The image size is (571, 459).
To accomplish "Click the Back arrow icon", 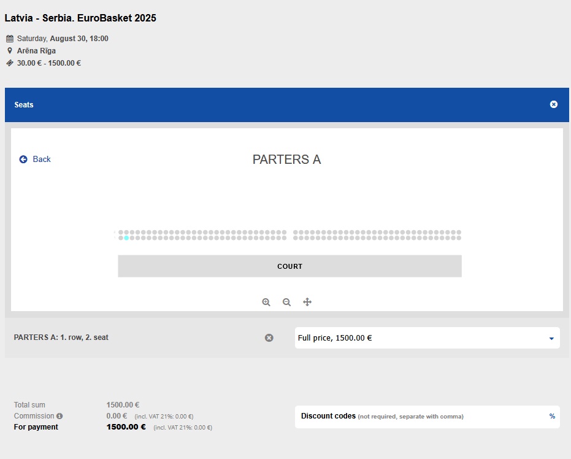I will 23,160.
